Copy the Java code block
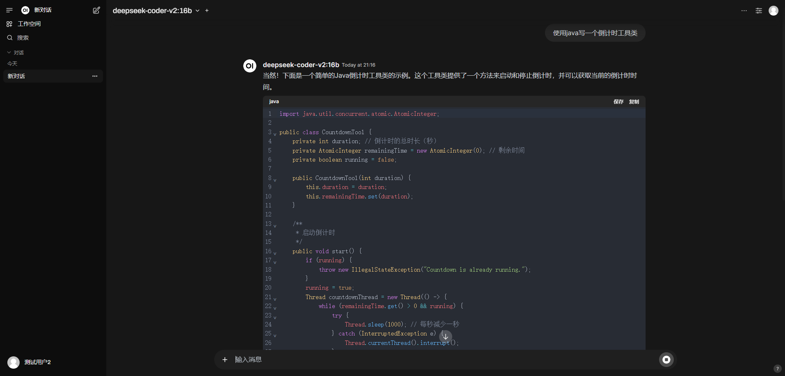The width and height of the screenshot is (785, 376). [x=634, y=102]
